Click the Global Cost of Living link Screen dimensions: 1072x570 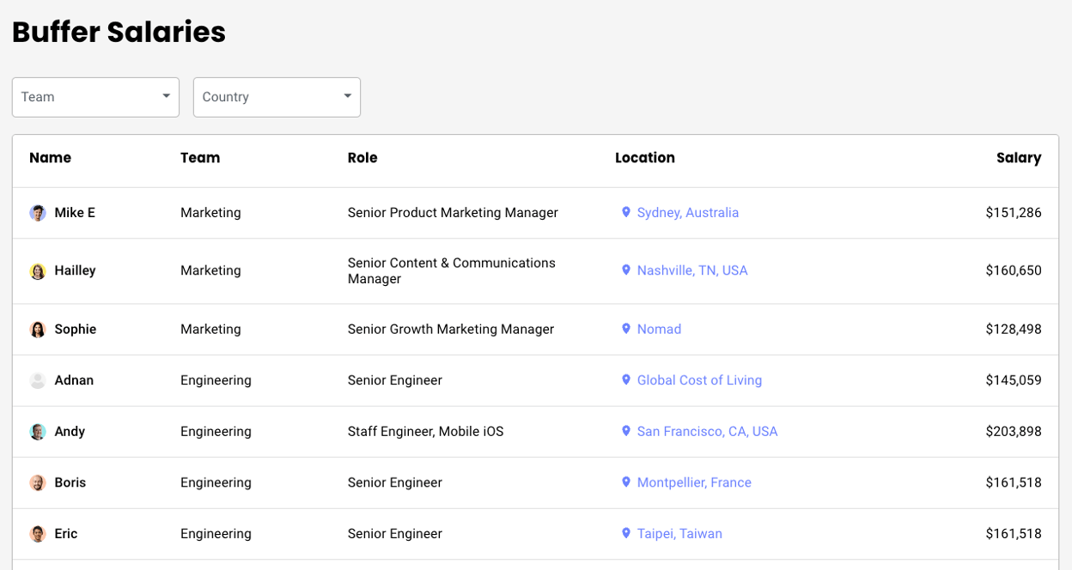[699, 380]
